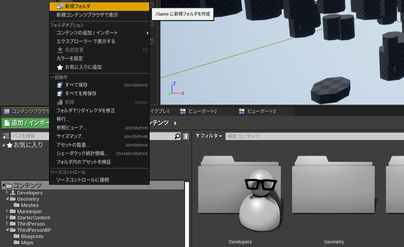This screenshot has height=247, width=404.
Task: Choose すべてを再保存 in the context menu
Action: point(99,94)
